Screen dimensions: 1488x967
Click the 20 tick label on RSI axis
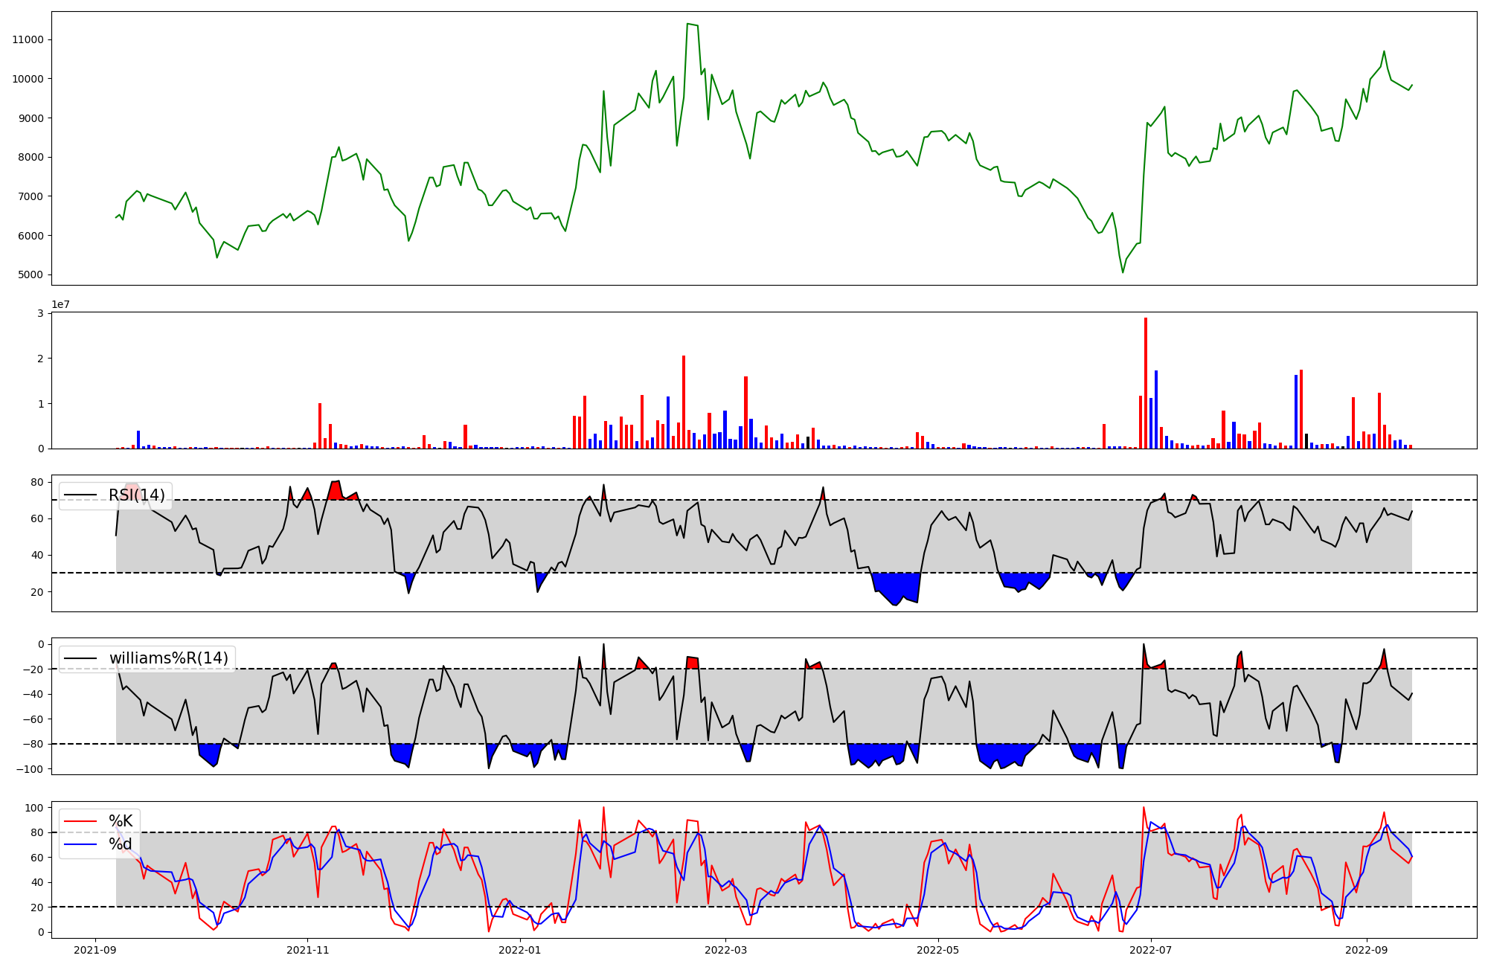pos(37,592)
